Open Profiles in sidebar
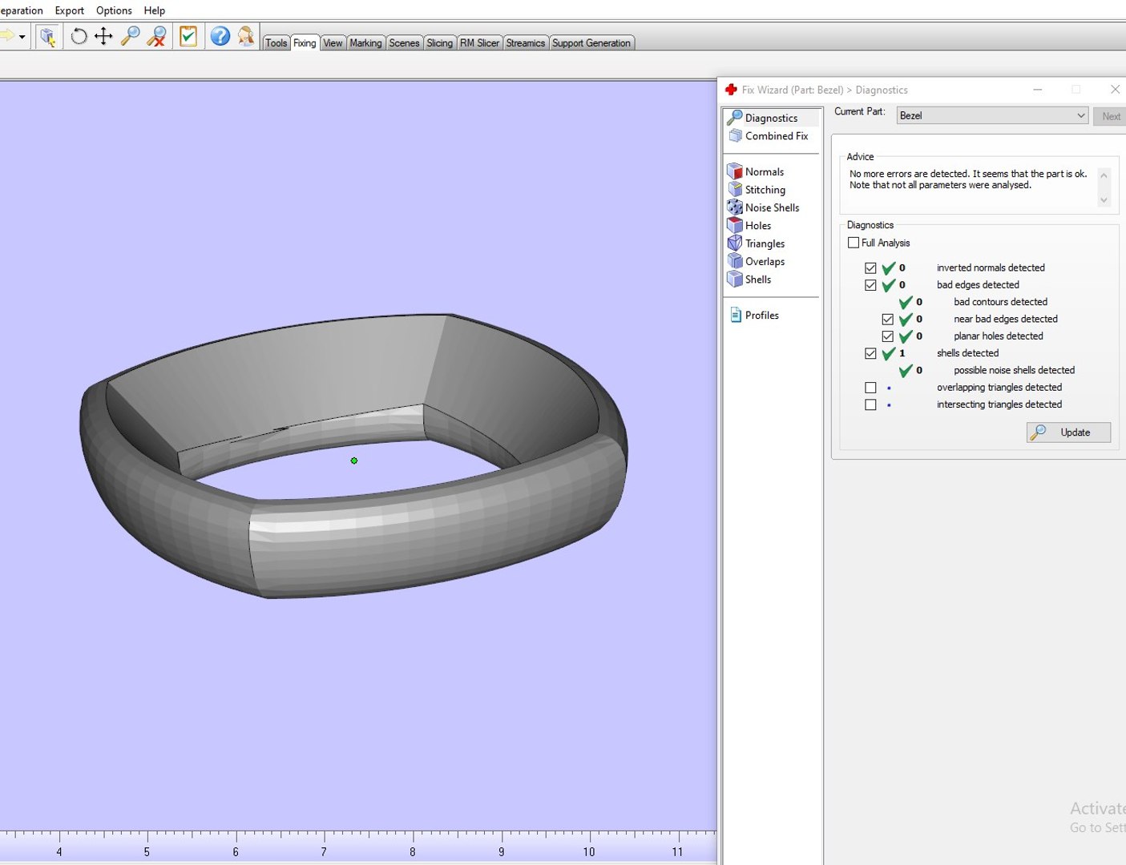The height and width of the screenshot is (865, 1126). 754,316
